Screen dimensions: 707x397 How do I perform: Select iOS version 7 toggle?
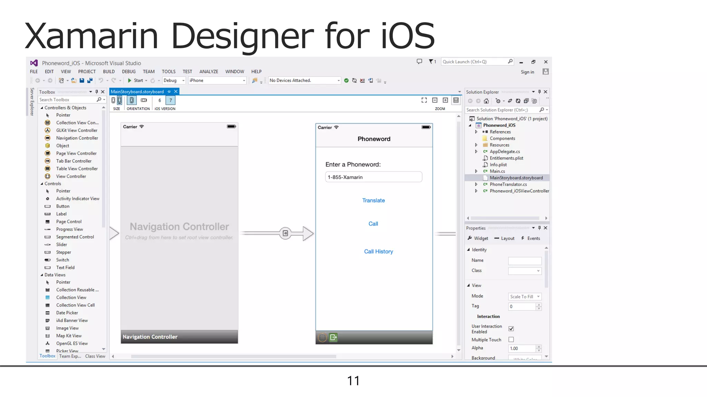171,100
